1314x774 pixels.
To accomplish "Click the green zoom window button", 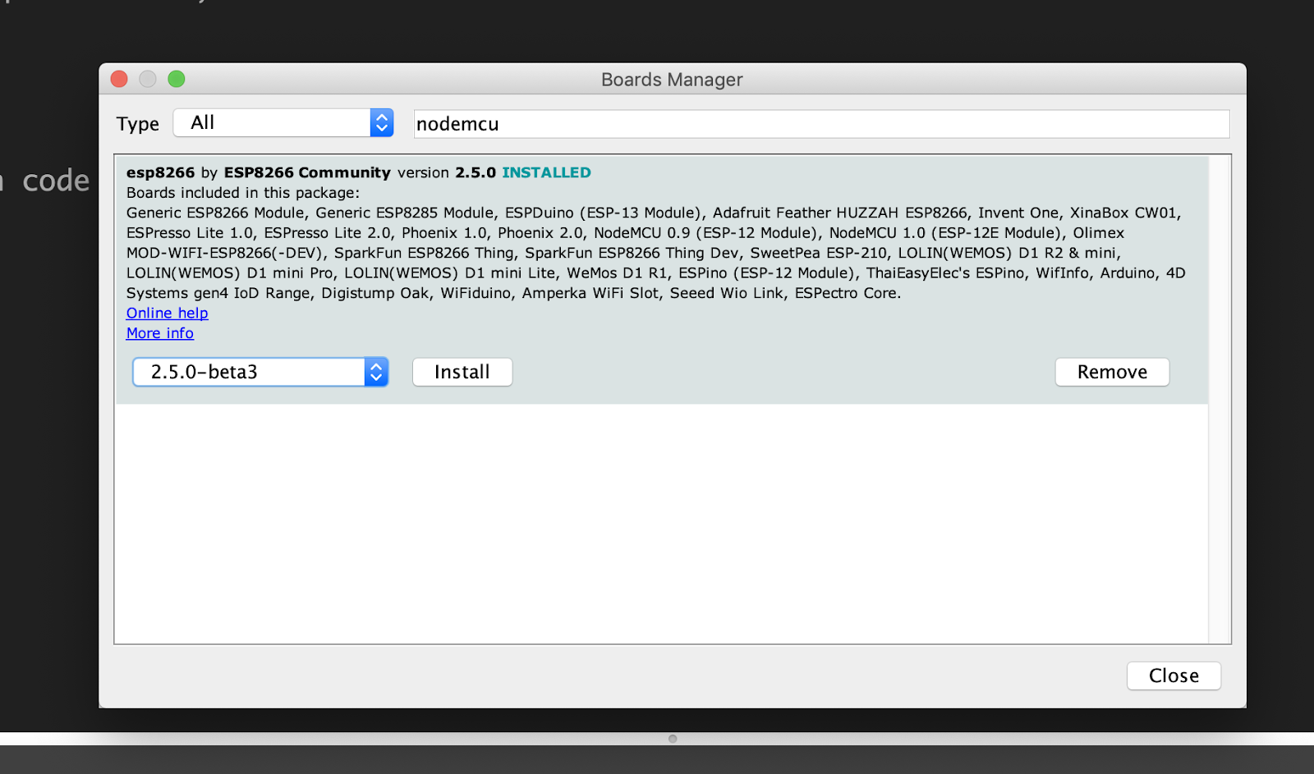I will point(177,79).
